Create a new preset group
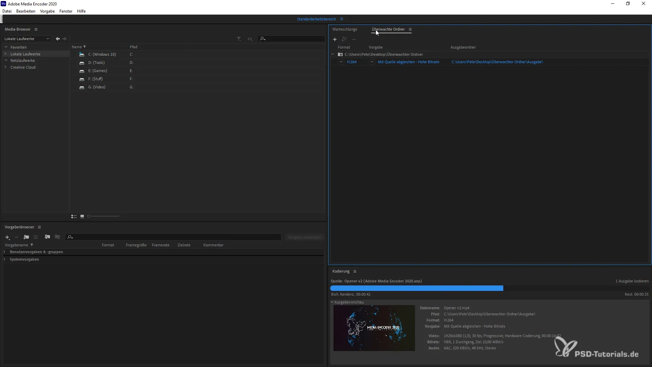The image size is (652, 367). (26, 237)
